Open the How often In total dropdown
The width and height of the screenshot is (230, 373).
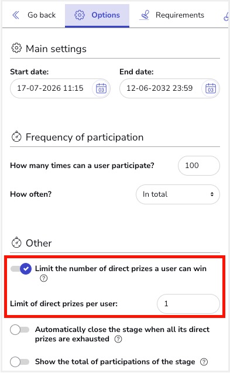coord(178,194)
